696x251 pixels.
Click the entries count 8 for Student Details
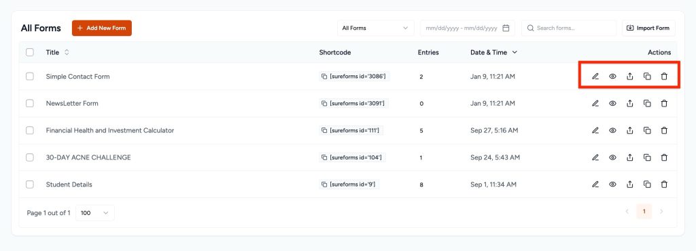(x=421, y=185)
